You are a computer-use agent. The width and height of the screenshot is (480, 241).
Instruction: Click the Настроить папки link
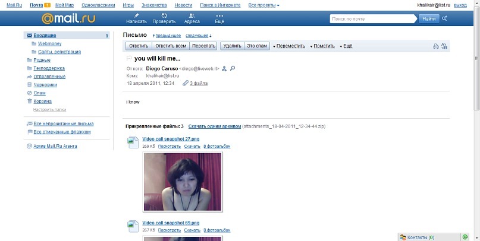pos(49,110)
